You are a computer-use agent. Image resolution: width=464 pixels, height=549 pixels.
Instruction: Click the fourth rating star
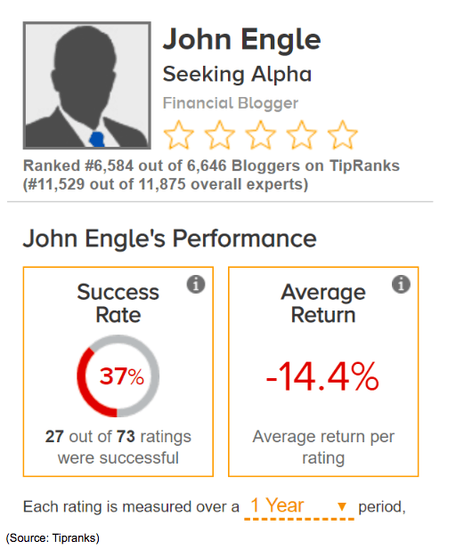click(301, 135)
